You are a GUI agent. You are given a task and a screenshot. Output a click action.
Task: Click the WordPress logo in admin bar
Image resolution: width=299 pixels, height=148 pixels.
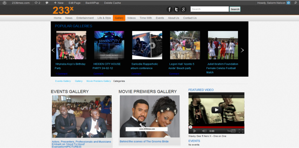(x=5, y=3)
